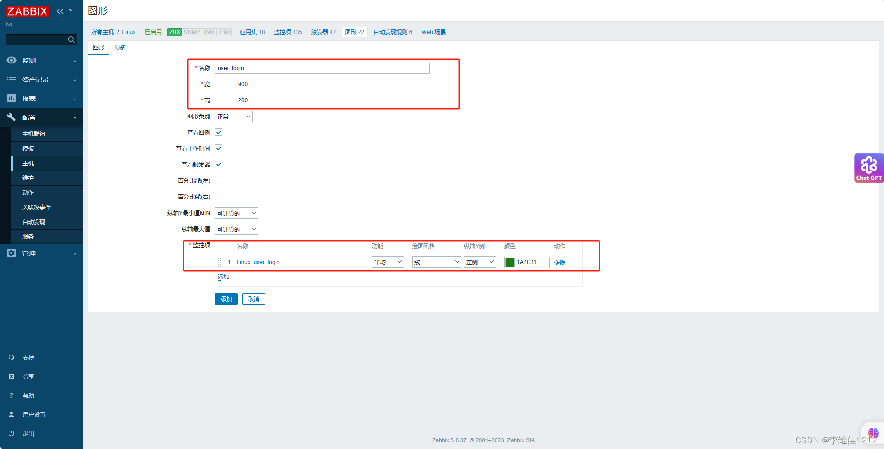Enable the 百分比线(右) checkbox
Viewport: 884px width, 449px height.
(x=219, y=197)
